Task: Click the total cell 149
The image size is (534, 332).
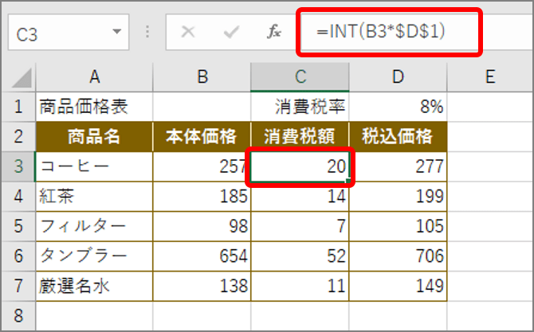Action: 398,286
